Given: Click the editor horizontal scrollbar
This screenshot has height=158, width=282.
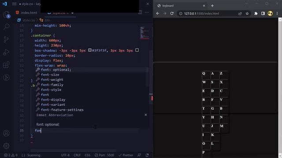Looking at the screenshot, I should 73,151.
